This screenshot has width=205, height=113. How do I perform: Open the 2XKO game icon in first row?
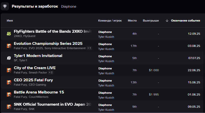[x=9, y=34]
